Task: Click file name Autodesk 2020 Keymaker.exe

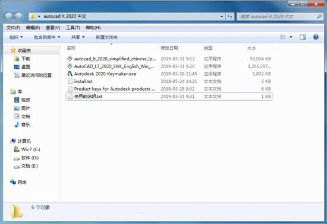Action: (105, 73)
